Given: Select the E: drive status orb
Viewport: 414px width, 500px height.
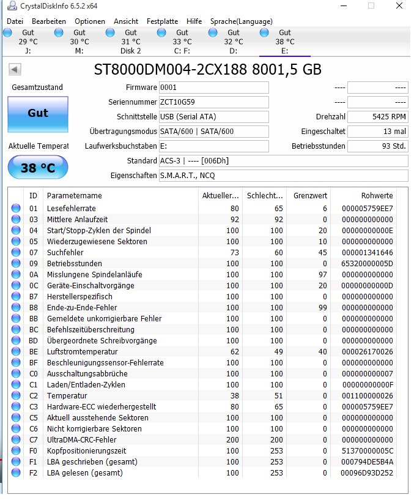Looking at the screenshot, I should tap(264, 32).
